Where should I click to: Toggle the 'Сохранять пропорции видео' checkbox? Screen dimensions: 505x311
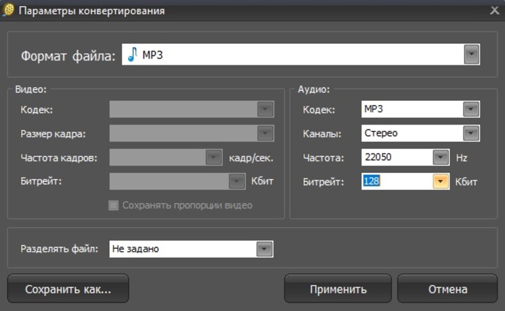click(113, 205)
